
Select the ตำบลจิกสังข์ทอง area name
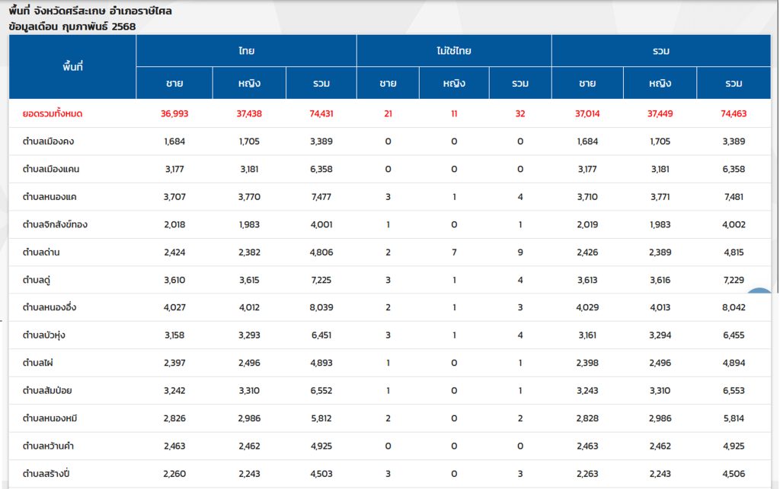(x=55, y=224)
